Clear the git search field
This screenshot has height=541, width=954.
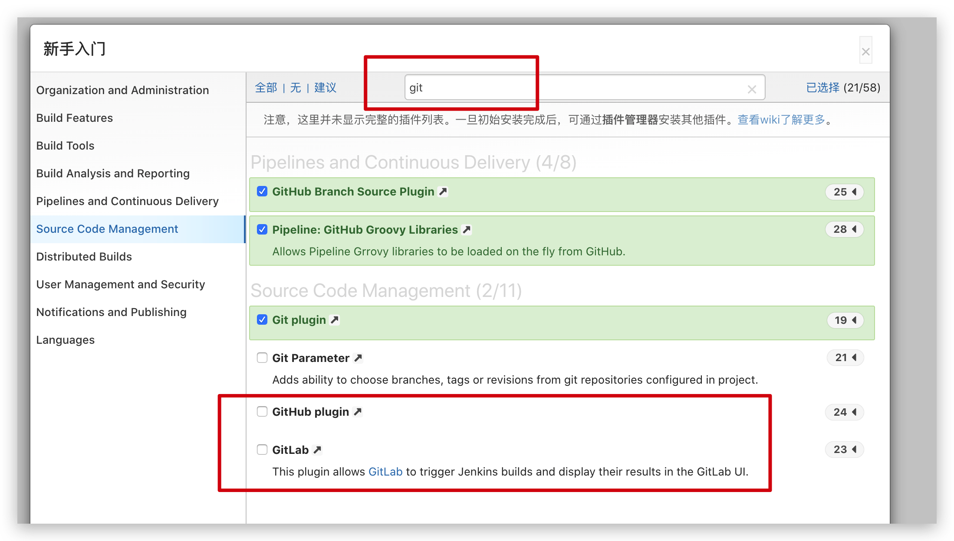tap(752, 89)
